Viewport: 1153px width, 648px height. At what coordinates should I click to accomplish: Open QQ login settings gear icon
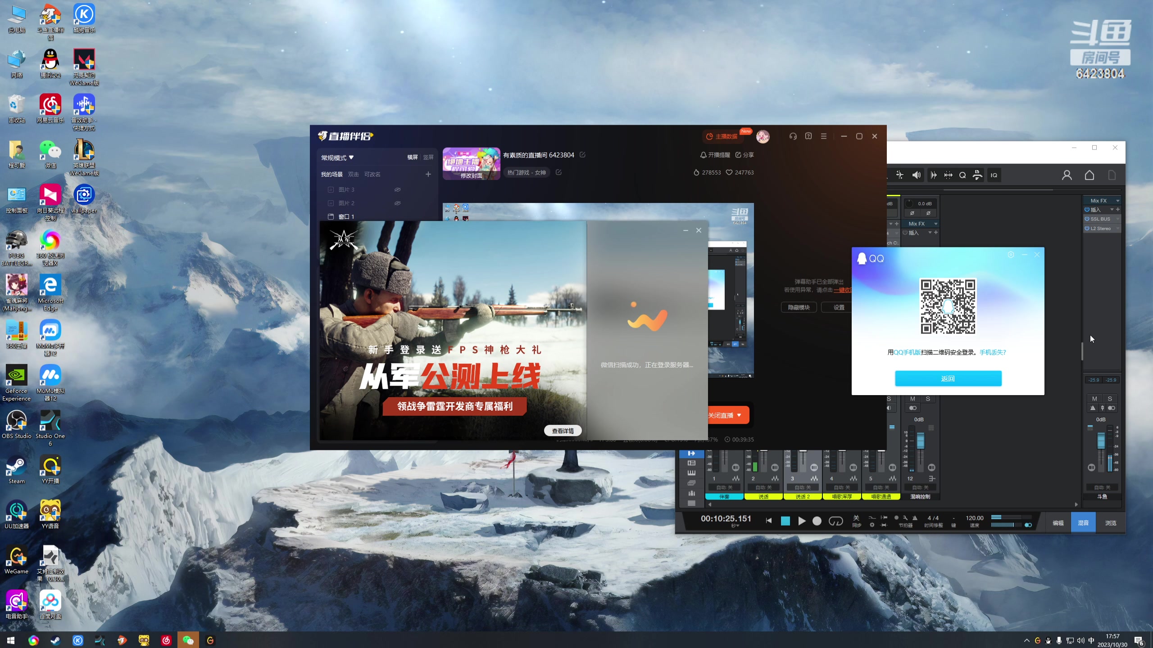pyautogui.click(x=1011, y=255)
